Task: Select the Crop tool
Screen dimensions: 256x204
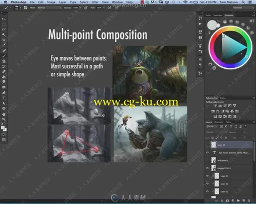Action: pyautogui.click(x=3, y=40)
